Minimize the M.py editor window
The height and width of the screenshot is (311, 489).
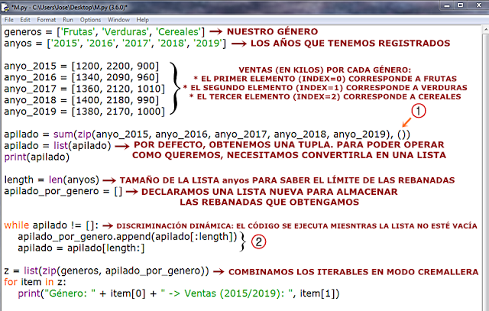pyautogui.click(x=447, y=5)
